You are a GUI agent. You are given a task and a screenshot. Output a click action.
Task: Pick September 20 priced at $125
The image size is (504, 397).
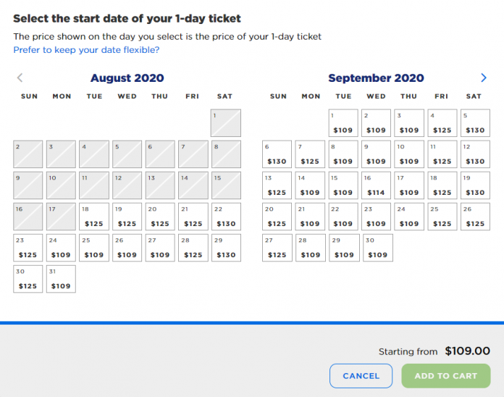coord(277,217)
